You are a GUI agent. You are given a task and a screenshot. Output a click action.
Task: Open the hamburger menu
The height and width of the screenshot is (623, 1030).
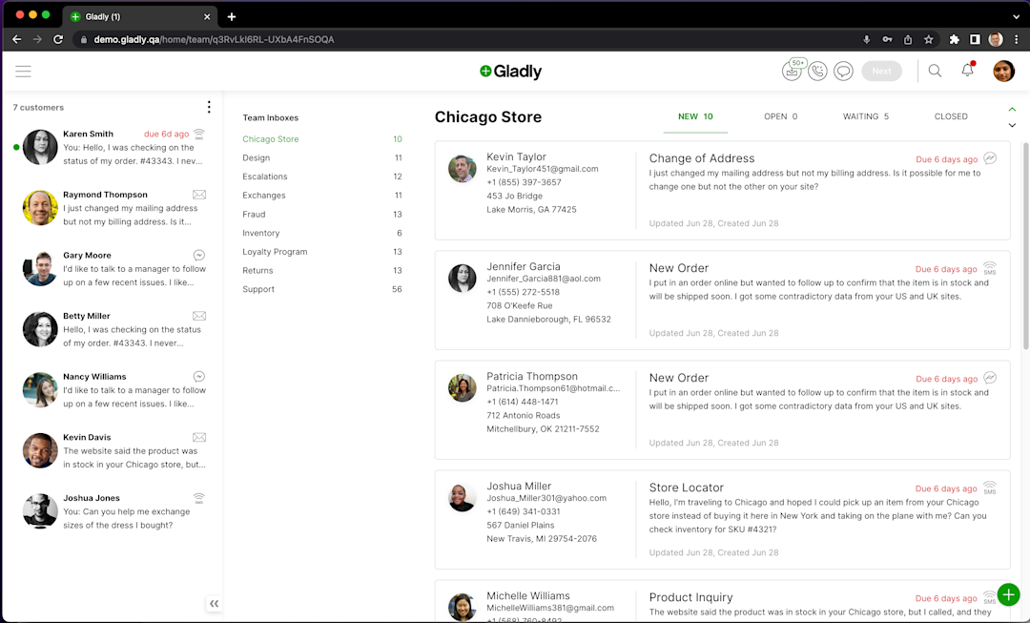click(23, 71)
